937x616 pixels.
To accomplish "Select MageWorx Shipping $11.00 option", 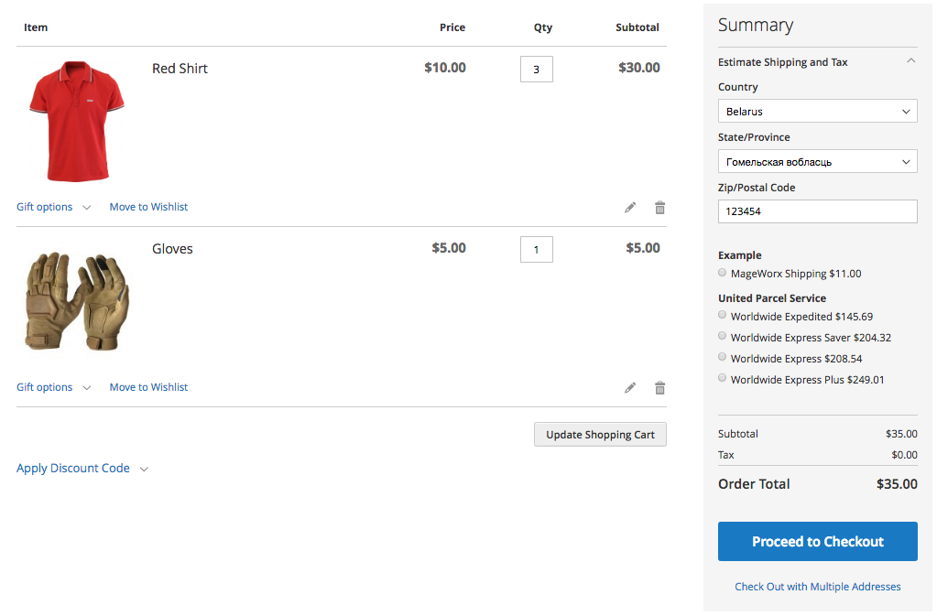I will pyautogui.click(x=723, y=273).
